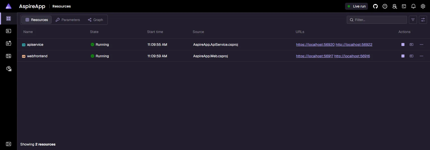Click the Live run status badge
Image resolution: width=430 pixels, height=150 pixels.
356,6
